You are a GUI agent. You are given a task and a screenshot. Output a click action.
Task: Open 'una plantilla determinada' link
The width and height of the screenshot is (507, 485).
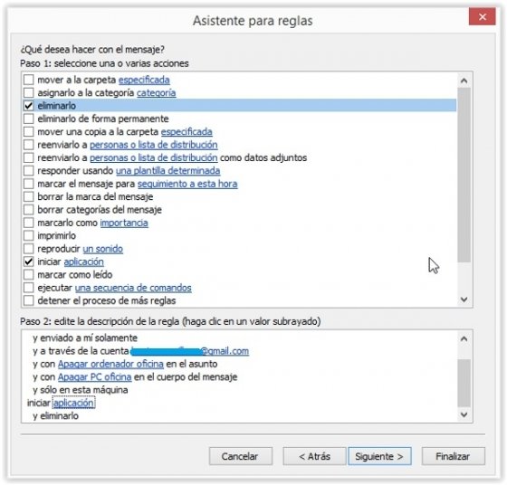coord(168,171)
